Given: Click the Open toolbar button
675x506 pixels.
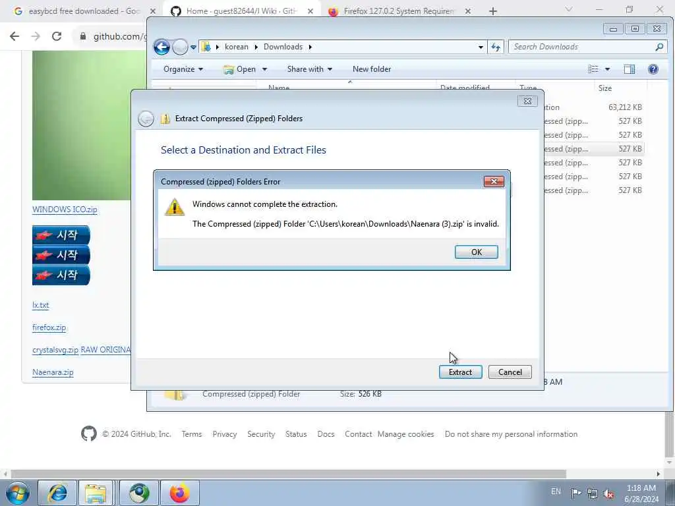Looking at the screenshot, I should click(240, 69).
